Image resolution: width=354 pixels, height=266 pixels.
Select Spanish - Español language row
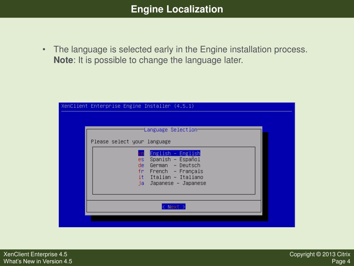click(x=169, y=159)
